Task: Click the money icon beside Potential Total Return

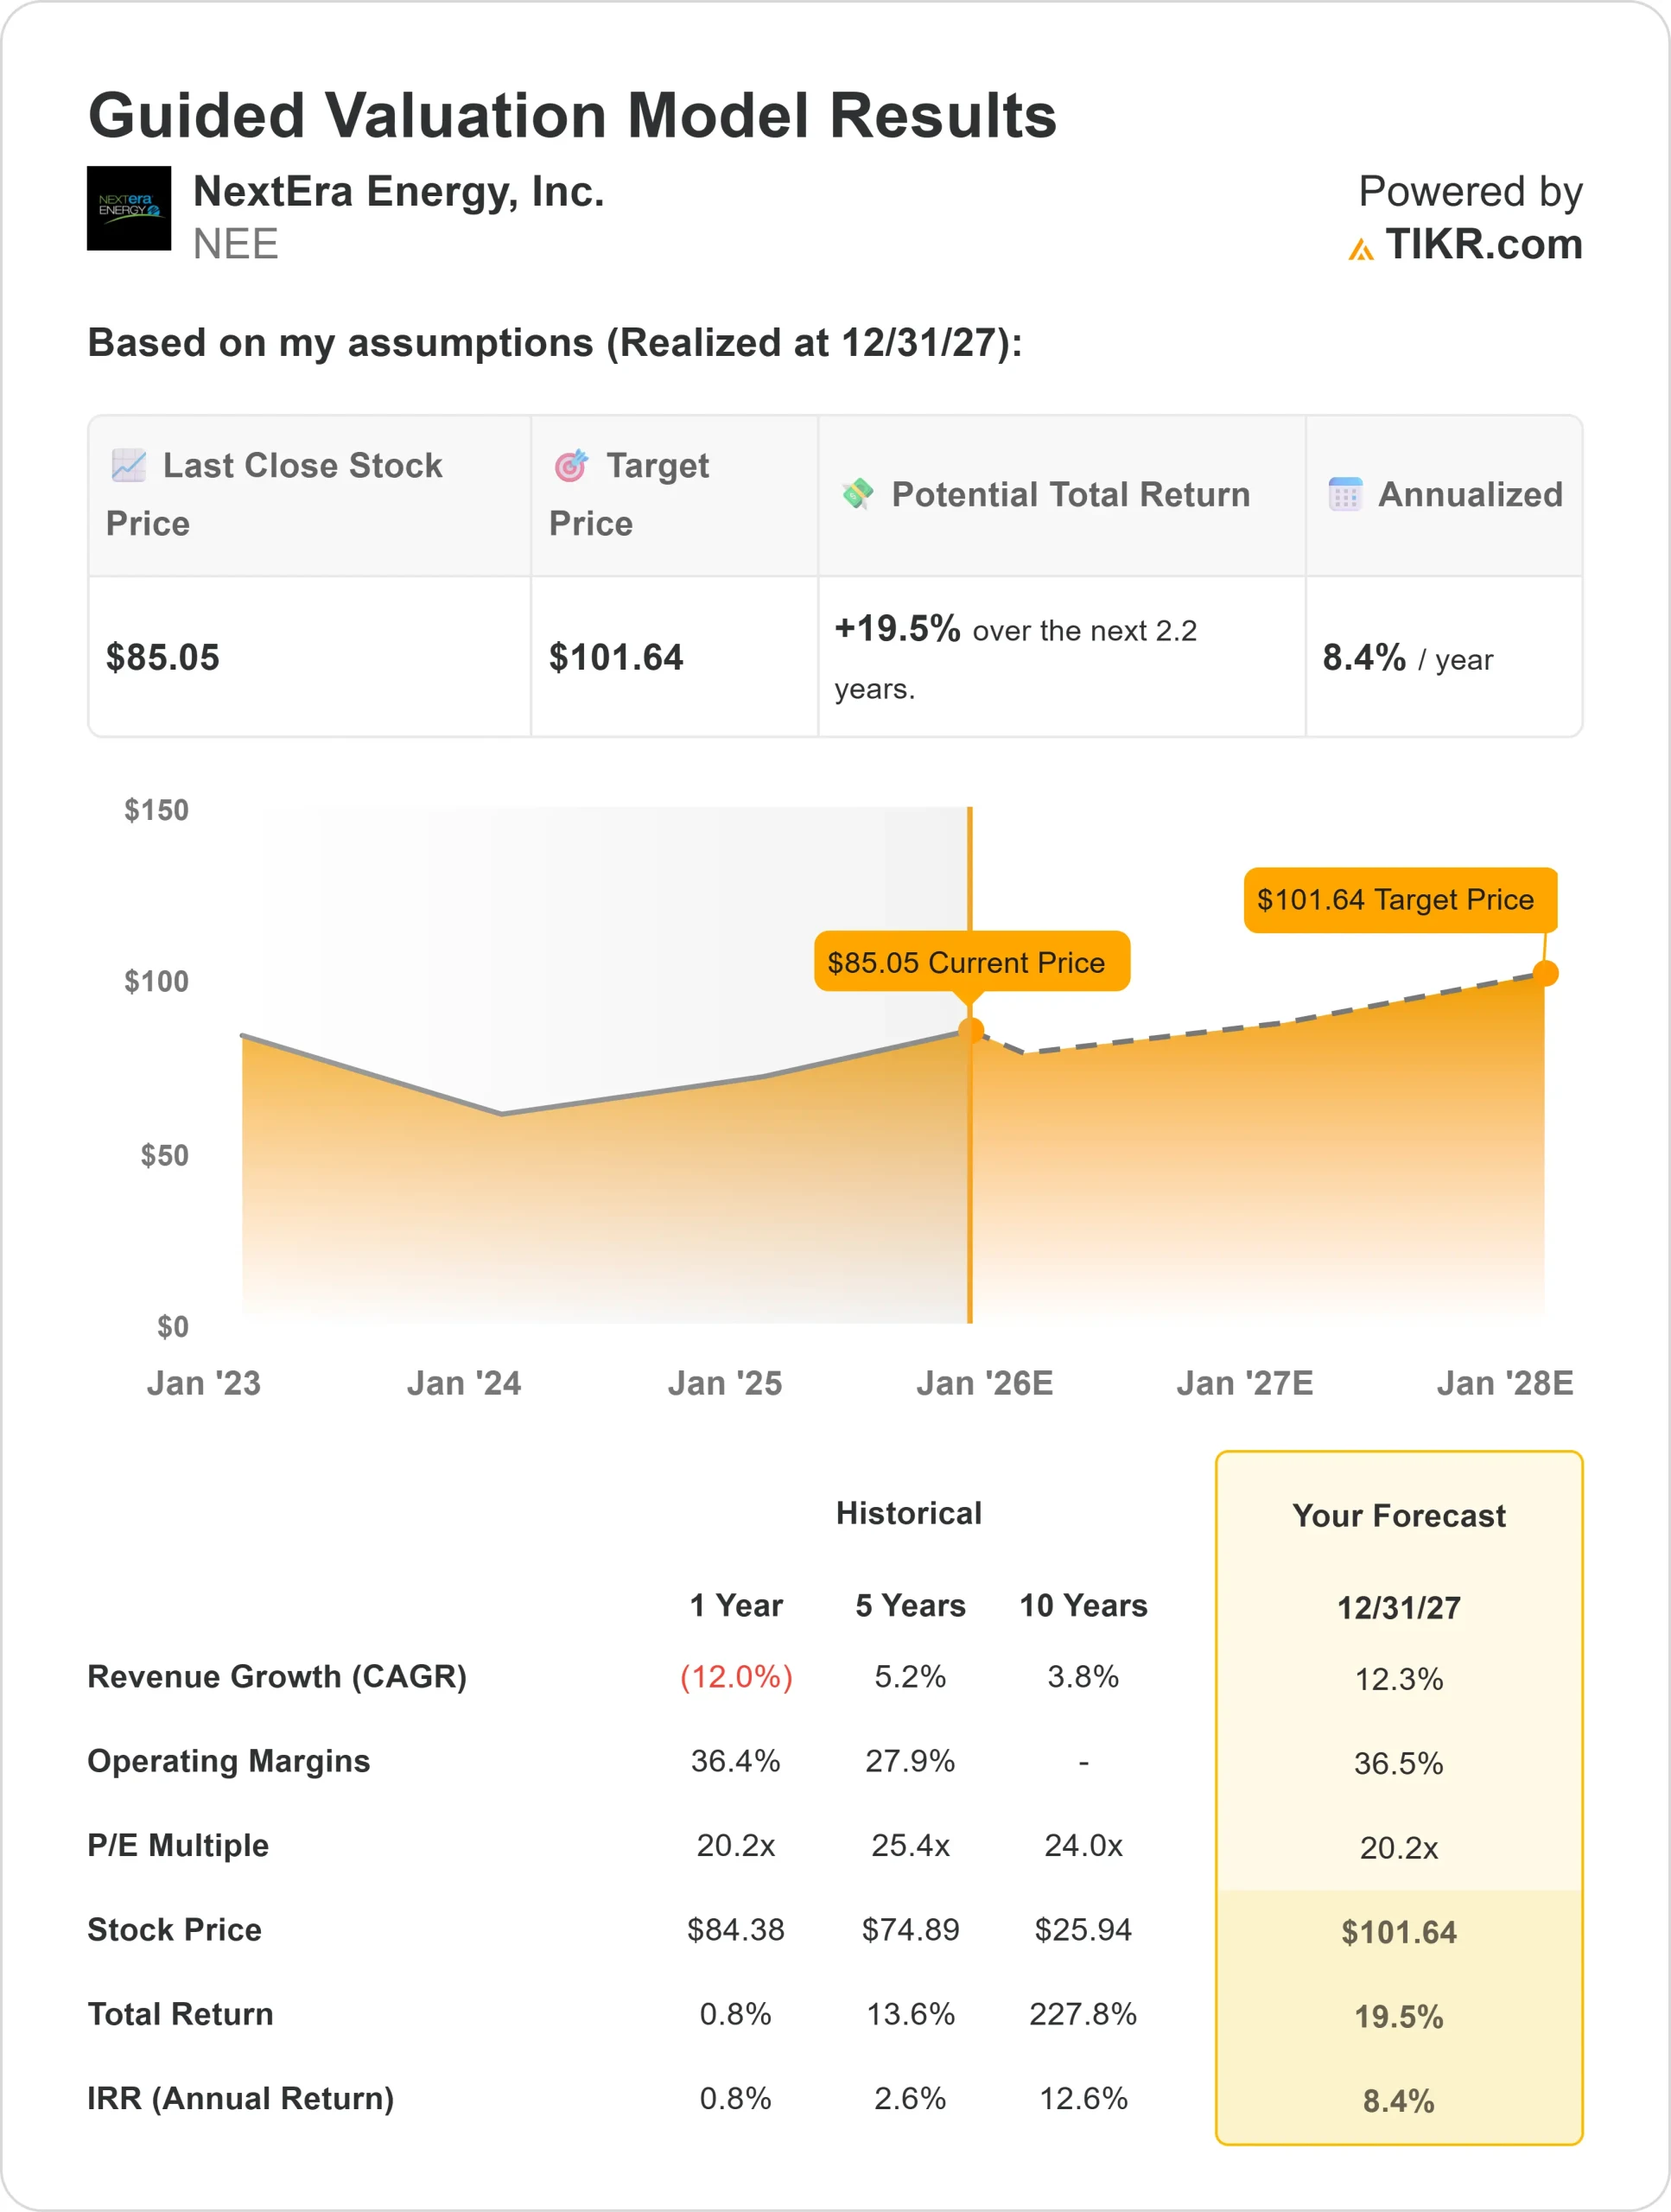Action: pos(857,494)
